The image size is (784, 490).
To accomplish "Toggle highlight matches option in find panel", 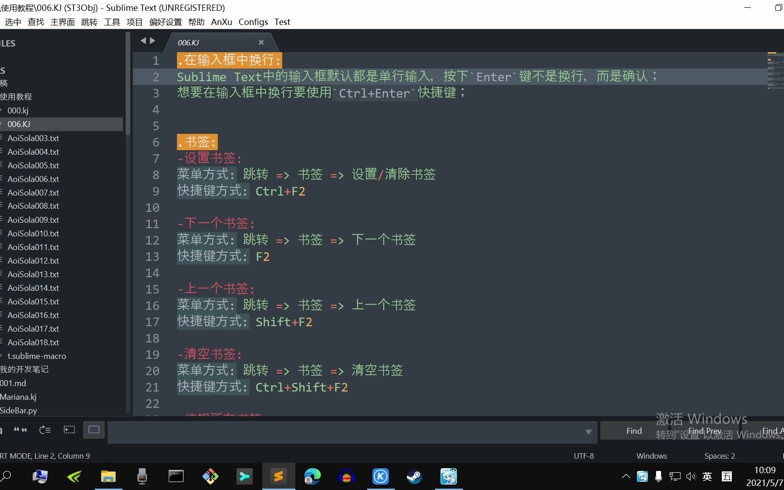I will pos(94,430).
